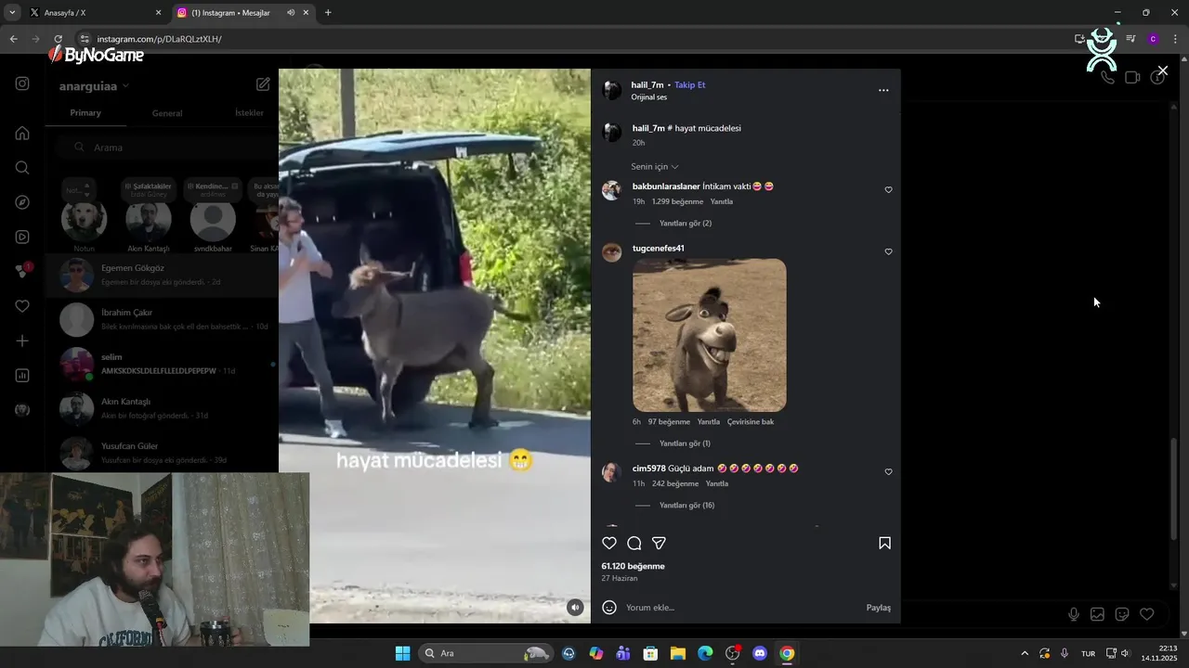The image size is (1189, 668).
Task: Start video call in chat header
Action: 1132,78
